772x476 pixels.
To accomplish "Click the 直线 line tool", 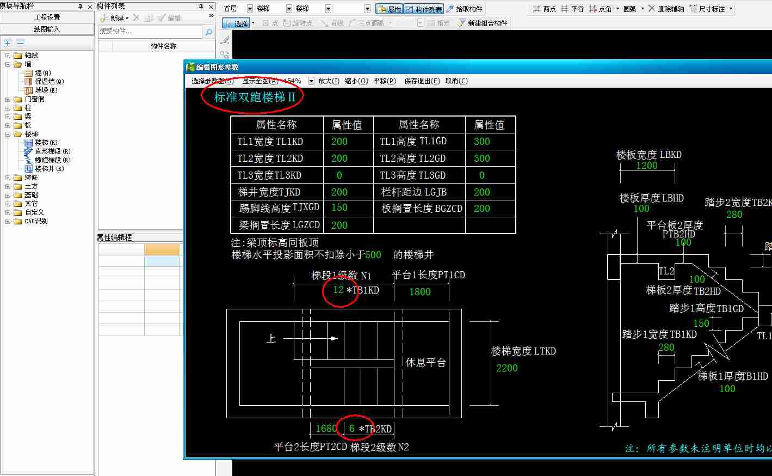I will click(x=332, y=23).
